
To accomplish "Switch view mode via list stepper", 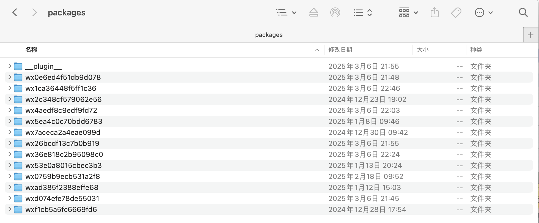I will point(362,13).
